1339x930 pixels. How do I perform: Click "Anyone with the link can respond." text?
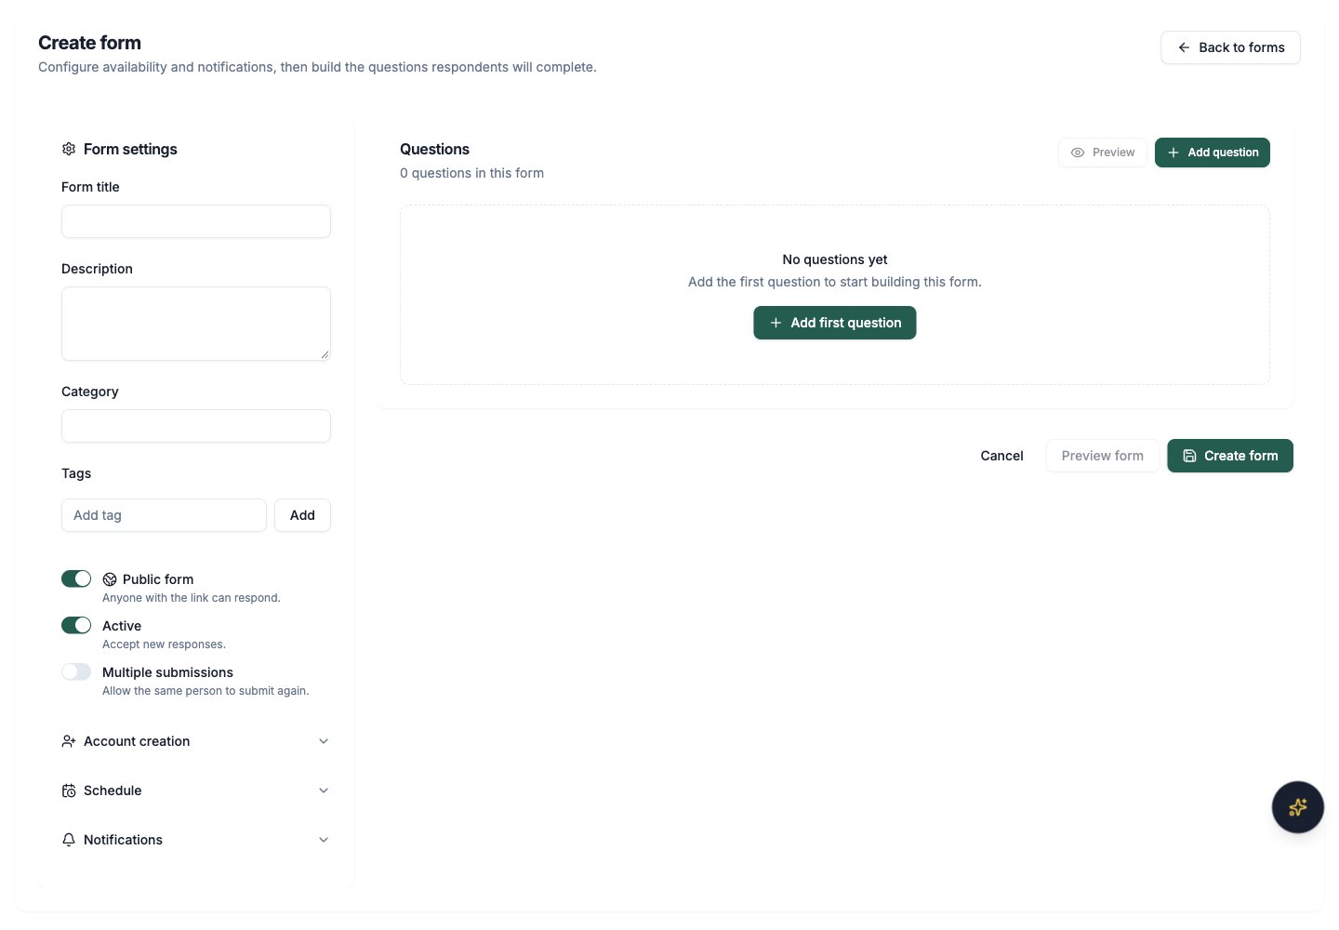pyautogui.click(x=192, y=598)
